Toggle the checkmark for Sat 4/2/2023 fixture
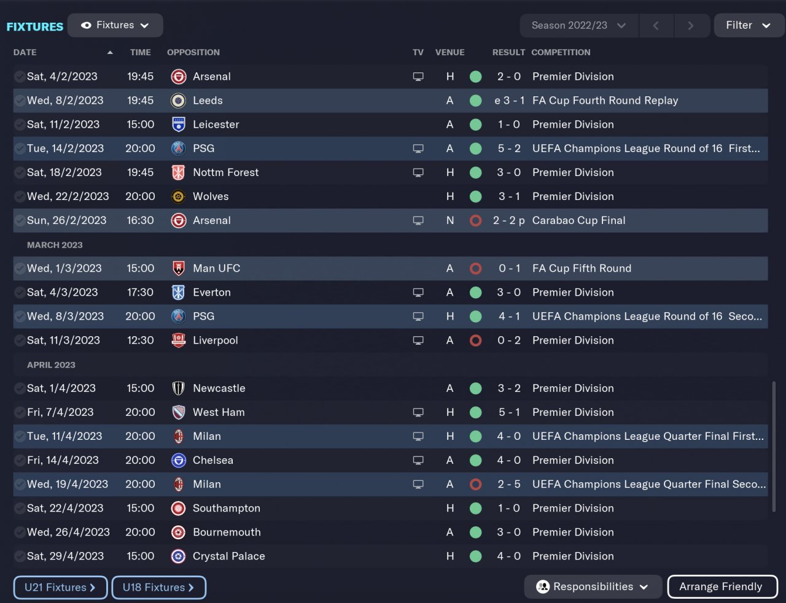The image size is (786, 603). pos(20,77)
